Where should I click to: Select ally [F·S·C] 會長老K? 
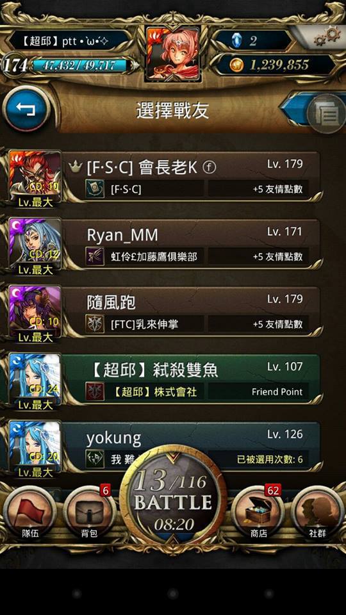pos(165,177)
